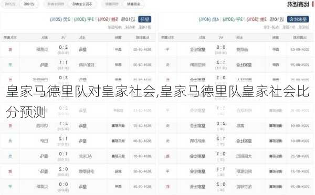The image size is (315, 195).
Task: Click 0:0 score in the 赫塔菲 row
Action: 221,47
